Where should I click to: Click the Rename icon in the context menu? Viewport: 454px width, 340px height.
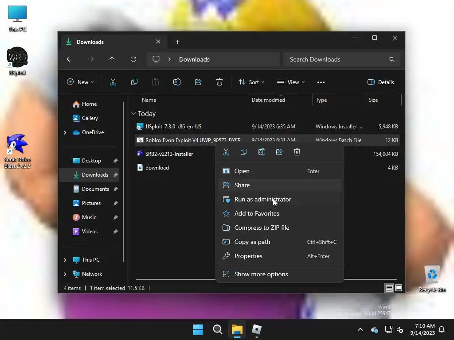click(x=262, y=152)
